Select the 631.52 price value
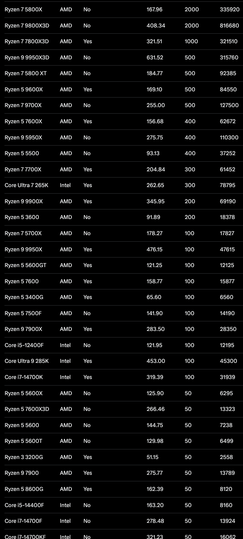Viewport: 243px width, 539px height. (155, 57)
